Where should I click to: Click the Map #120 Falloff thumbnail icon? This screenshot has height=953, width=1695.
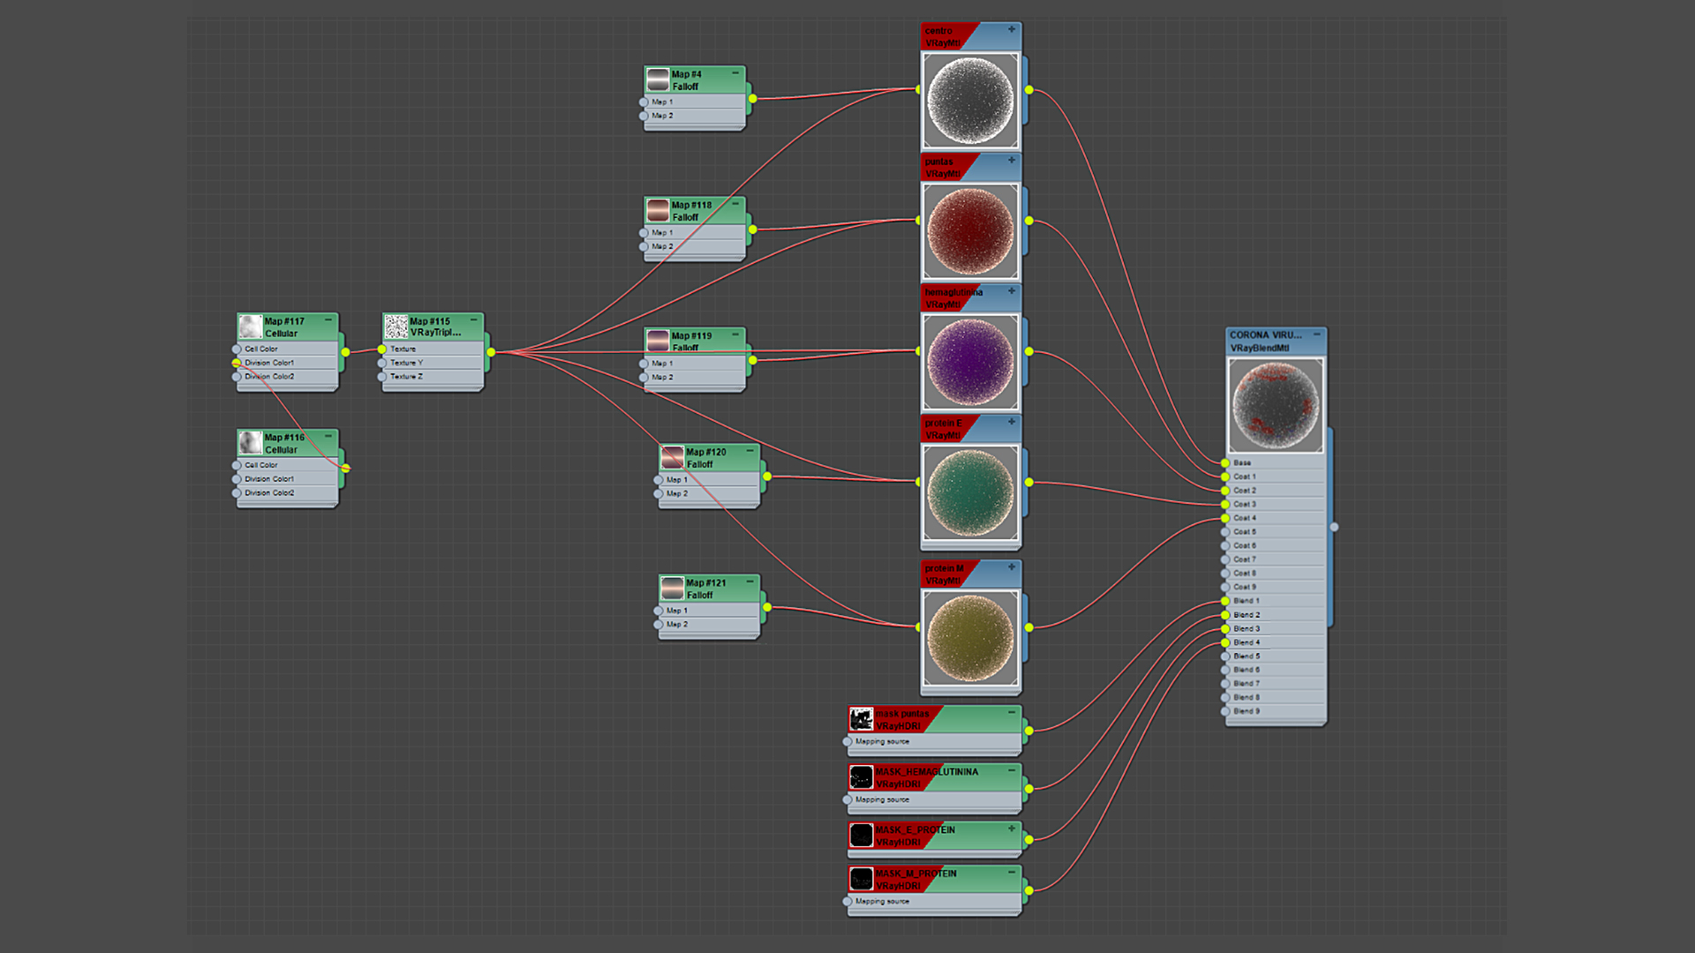coord(673,457)
